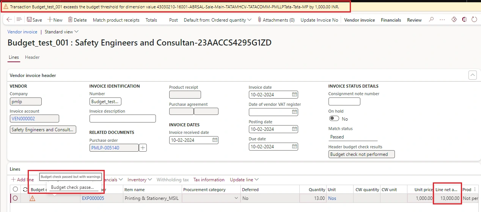Open calendar for Date of vendor VAT register
Screen dimensions: 481x212
294,112
